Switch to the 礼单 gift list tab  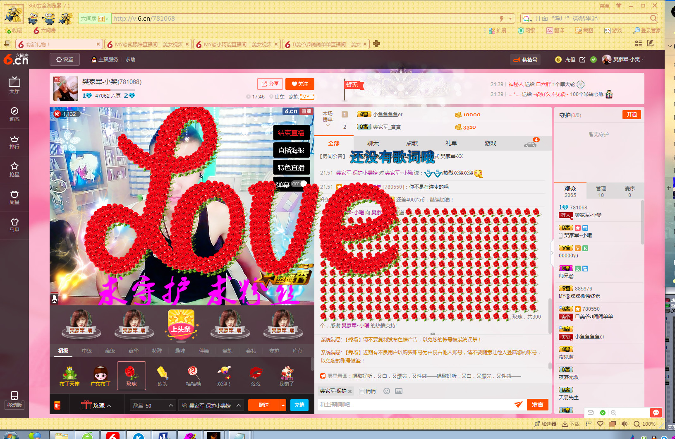[x=451, y=143]
